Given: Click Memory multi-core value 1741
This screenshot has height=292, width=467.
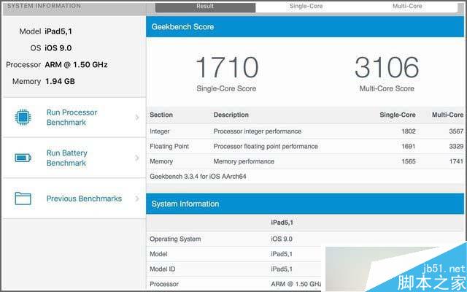Looking at the screenshot, I should pos(456,161).
